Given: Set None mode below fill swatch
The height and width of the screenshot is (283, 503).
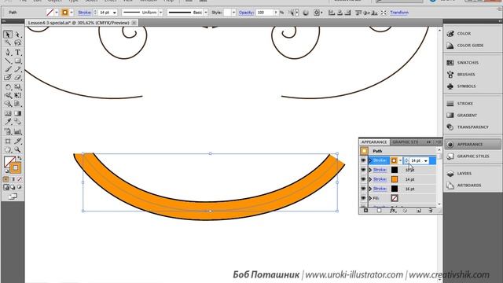Looking at the screenshot, I should (x=20, y=179).
